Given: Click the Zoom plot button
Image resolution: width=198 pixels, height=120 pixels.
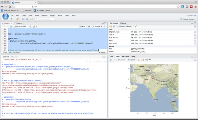Looking at the screenshot, I should coord(121,60).
